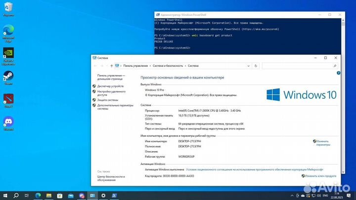Click the PowerShell window title bar icon
356x200 pixels.
[x=158, y=15]
